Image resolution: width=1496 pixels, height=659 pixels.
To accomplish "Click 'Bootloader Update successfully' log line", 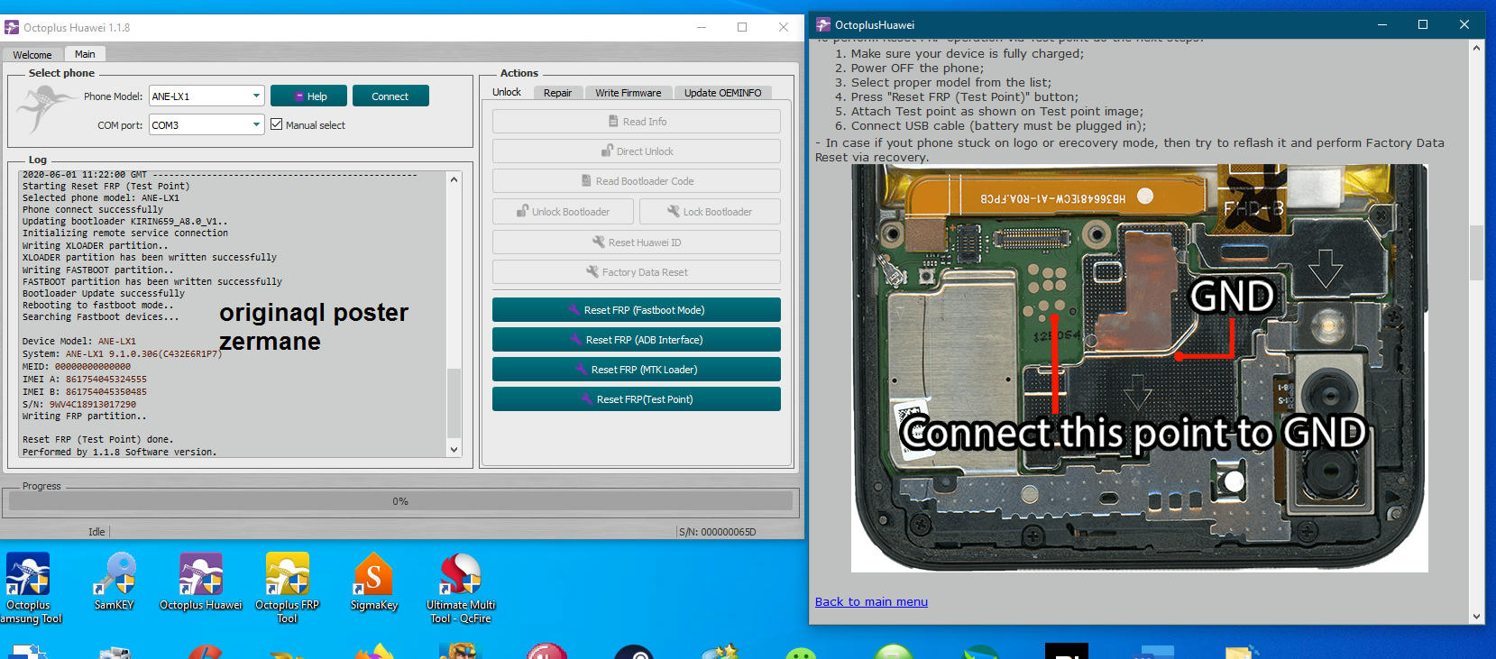I will [x=104, y=293].
